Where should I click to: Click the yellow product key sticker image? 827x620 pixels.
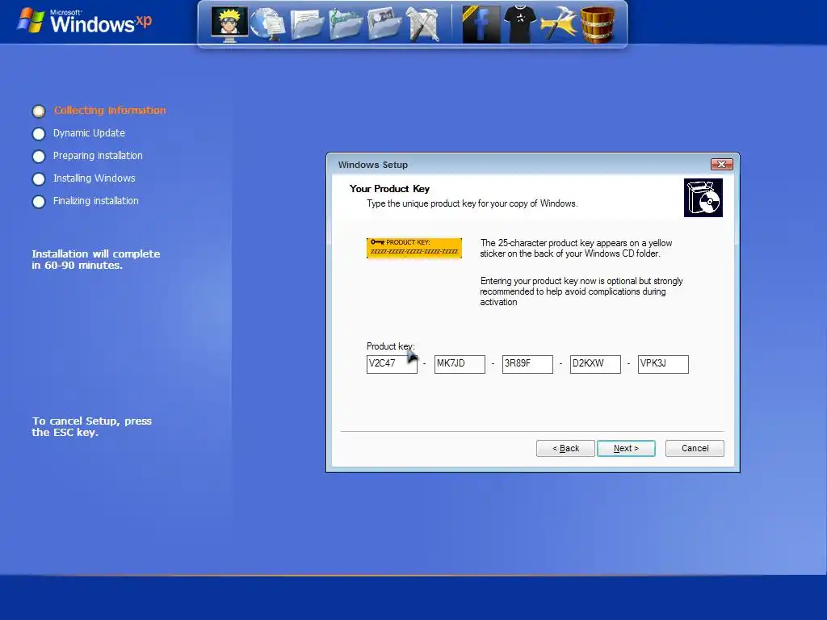pos(414,248)
